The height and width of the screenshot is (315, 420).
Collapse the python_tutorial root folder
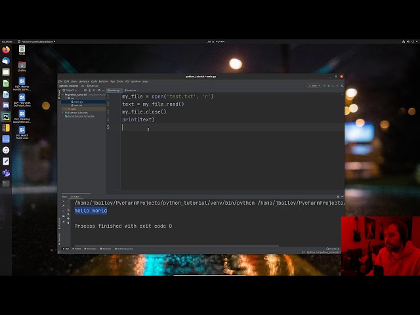63,94
